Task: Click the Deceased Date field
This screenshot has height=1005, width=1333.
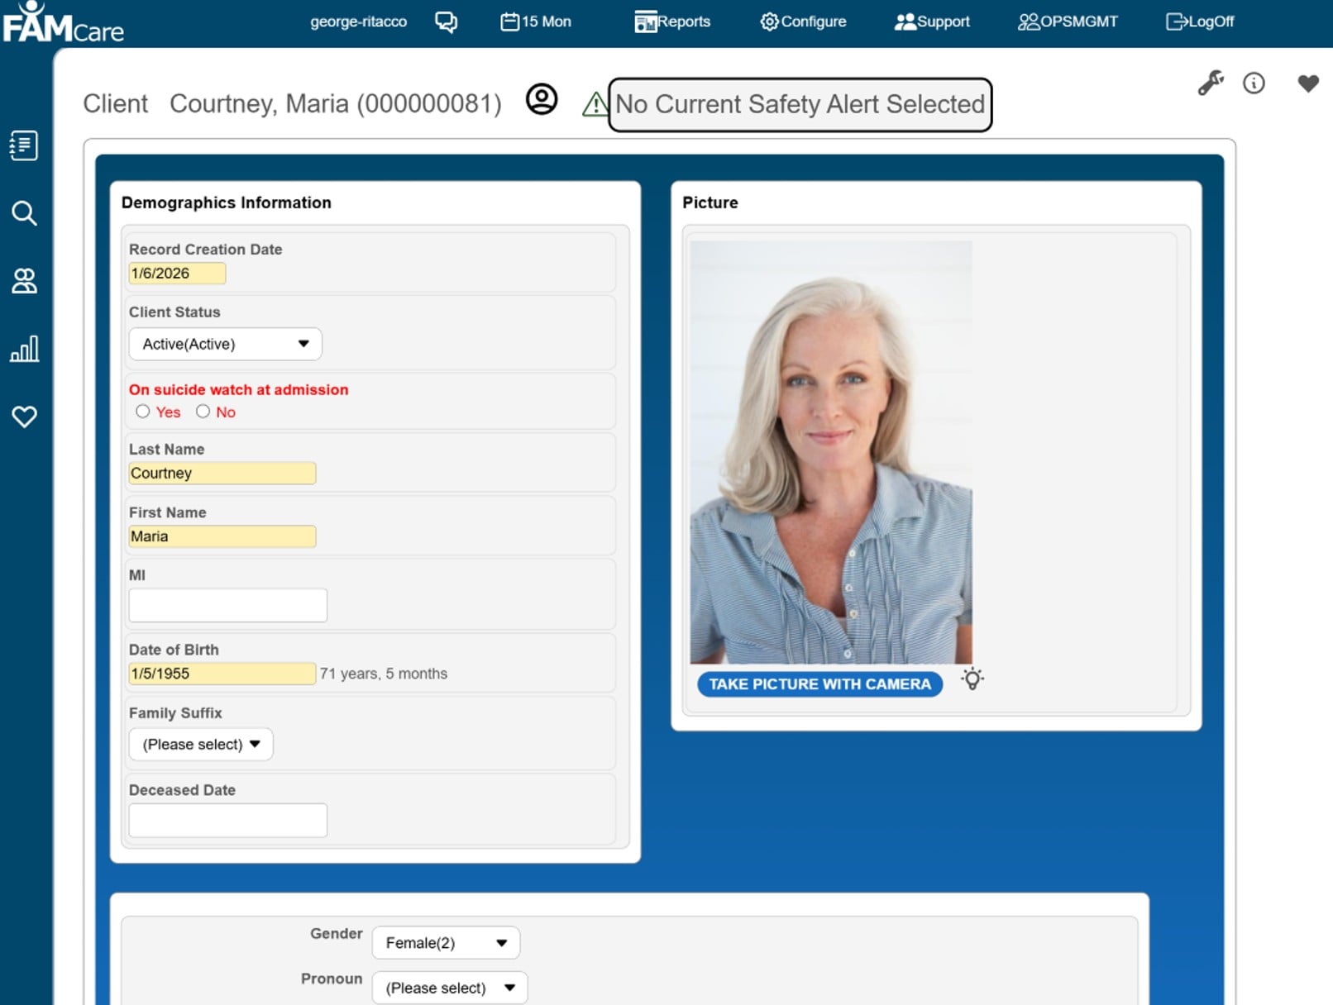Action: [227, 821]
